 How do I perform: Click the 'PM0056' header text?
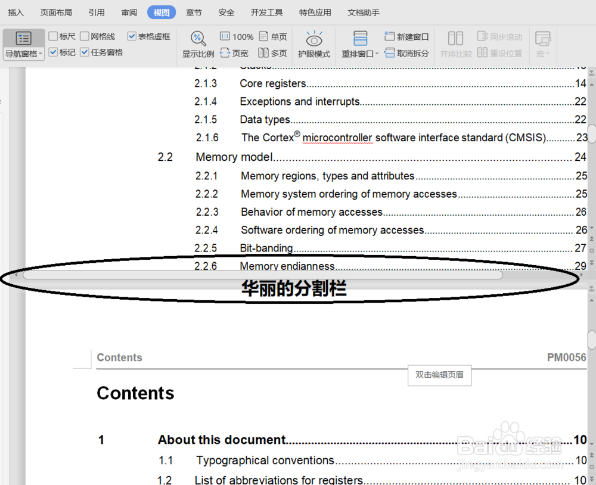pos(566,357)
